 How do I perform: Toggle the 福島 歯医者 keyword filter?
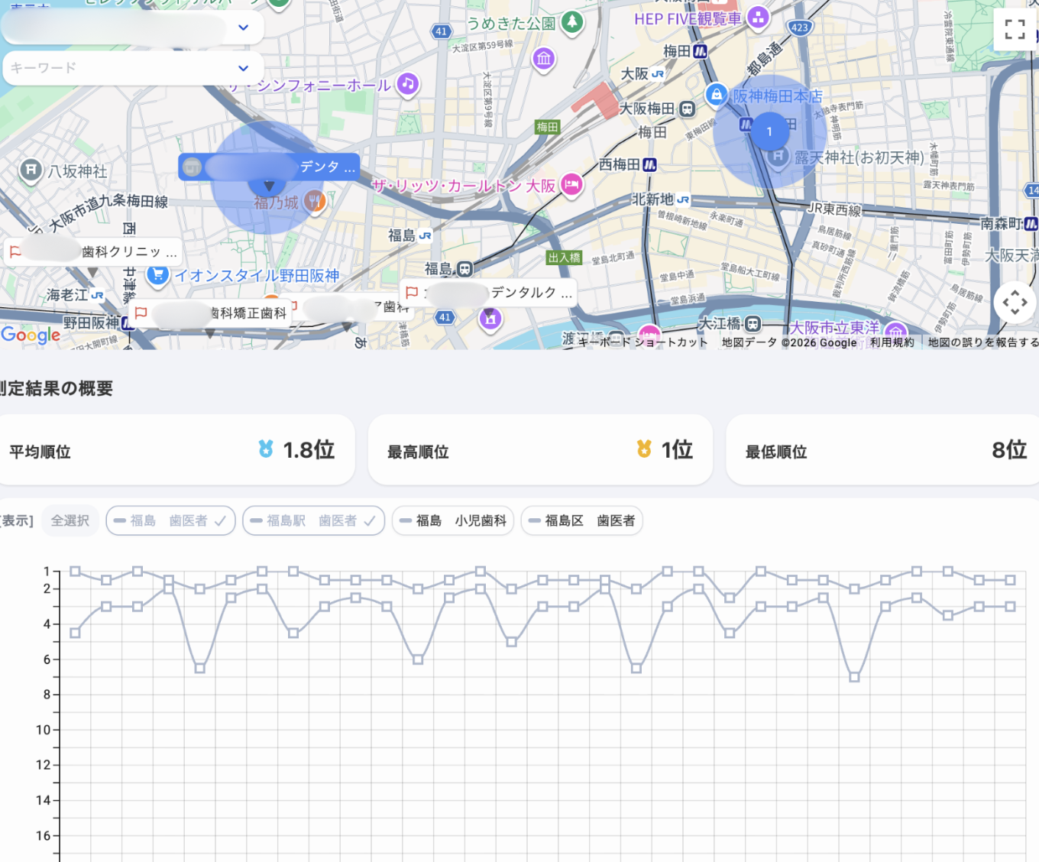pyautogui.click(x=170, y=520)
